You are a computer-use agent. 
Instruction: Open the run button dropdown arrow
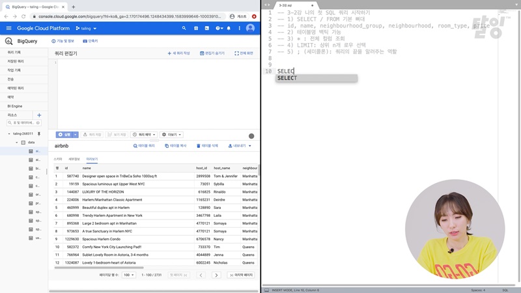pos(76,135)
